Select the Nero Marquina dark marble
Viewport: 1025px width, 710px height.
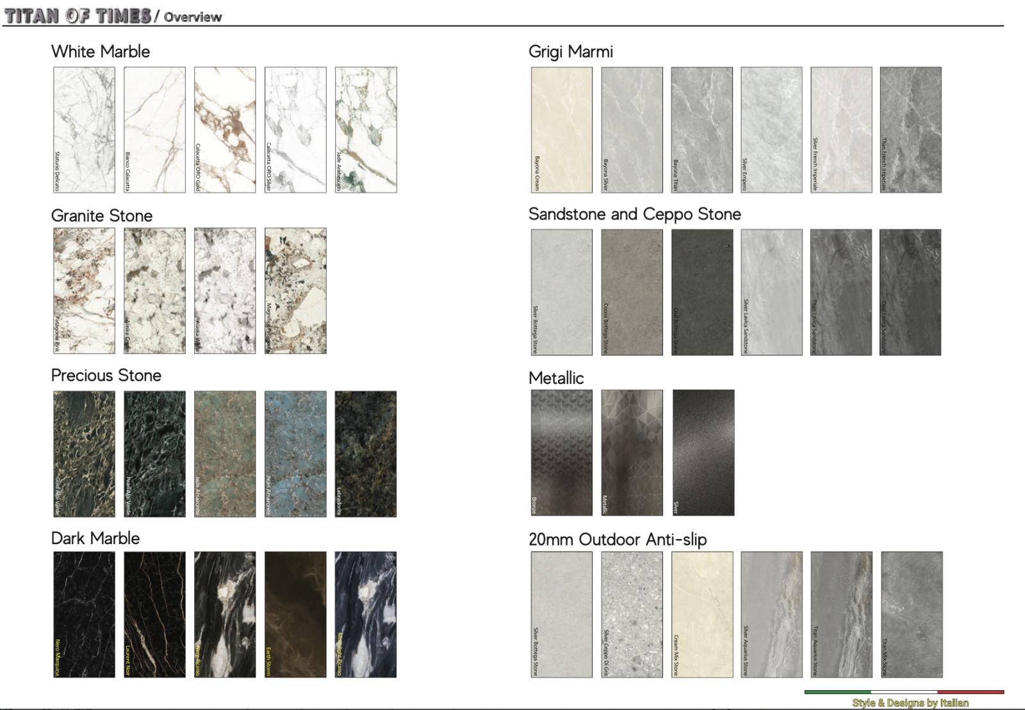(84, 615)
